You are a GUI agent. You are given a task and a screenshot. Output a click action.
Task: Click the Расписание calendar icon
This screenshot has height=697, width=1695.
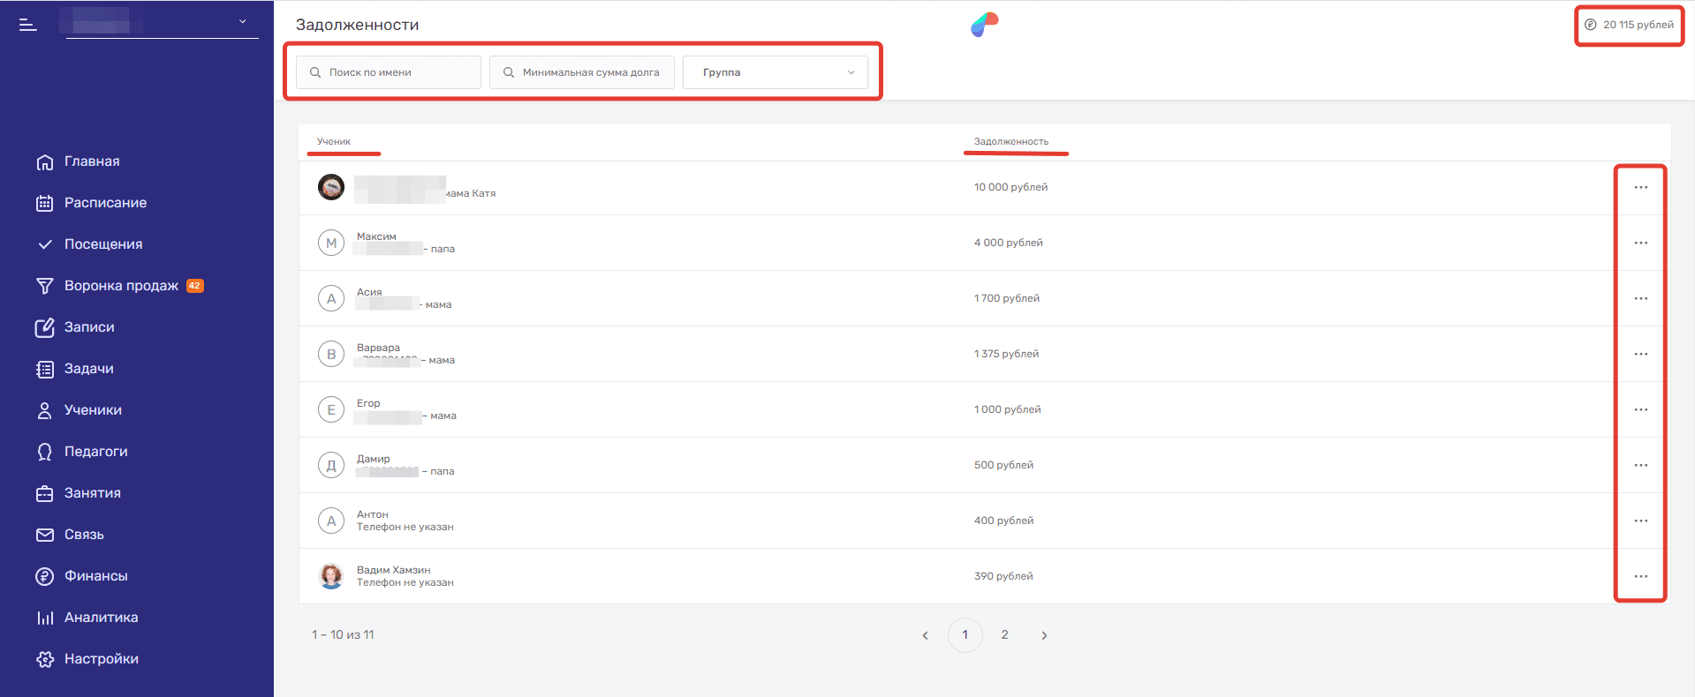pos(45,203)
